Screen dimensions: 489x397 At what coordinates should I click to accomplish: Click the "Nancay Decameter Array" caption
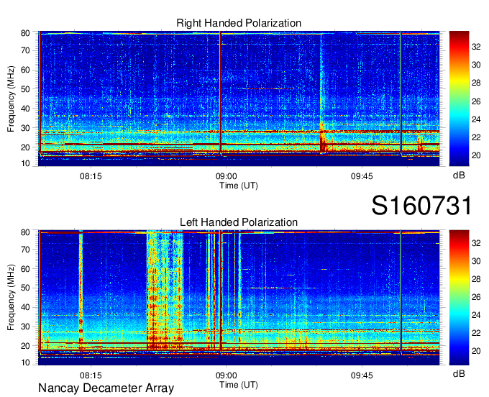pyautogui.click(x=106, y=388)
